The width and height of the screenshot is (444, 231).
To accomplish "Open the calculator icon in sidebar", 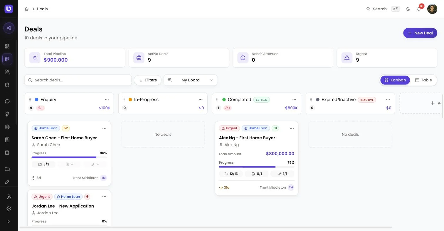I will (7, 140).
